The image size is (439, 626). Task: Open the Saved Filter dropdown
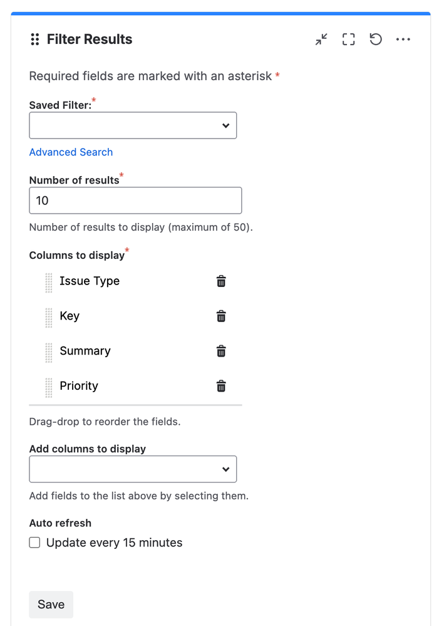[x=133, y=125]
